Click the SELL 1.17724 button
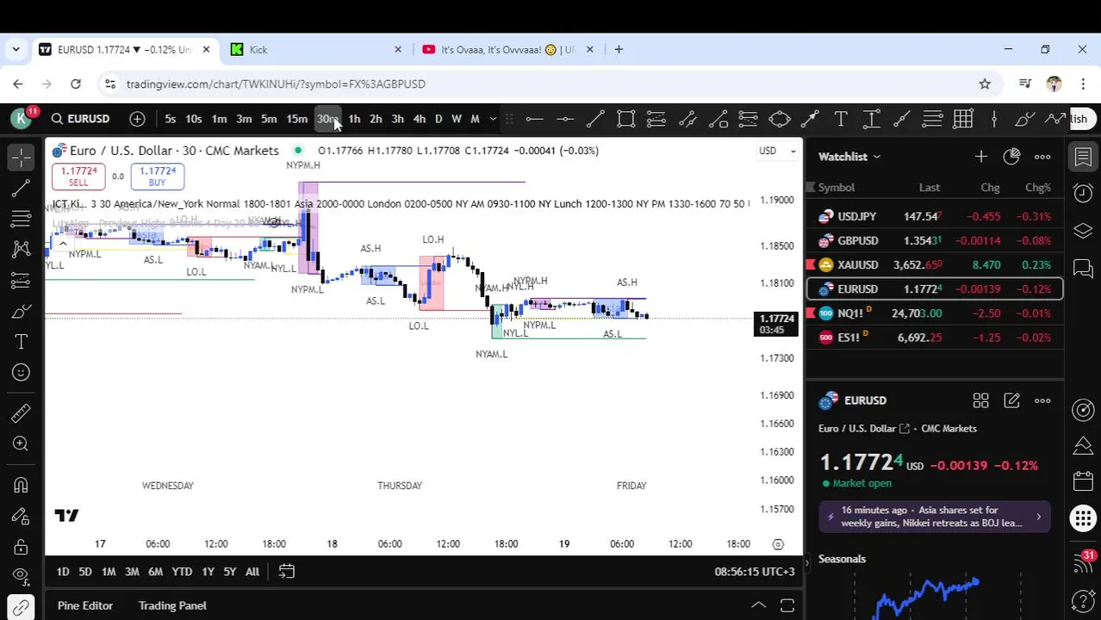This screenshot has width=1101, height=620. tap(78, 177)
